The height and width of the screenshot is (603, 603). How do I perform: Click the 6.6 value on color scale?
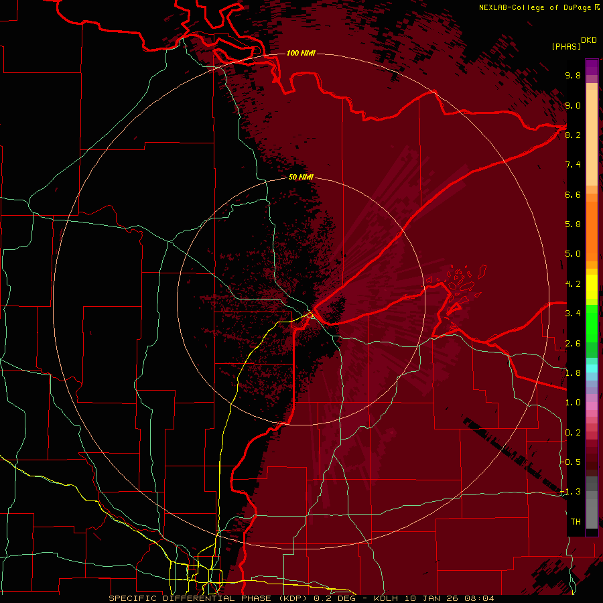573,194
